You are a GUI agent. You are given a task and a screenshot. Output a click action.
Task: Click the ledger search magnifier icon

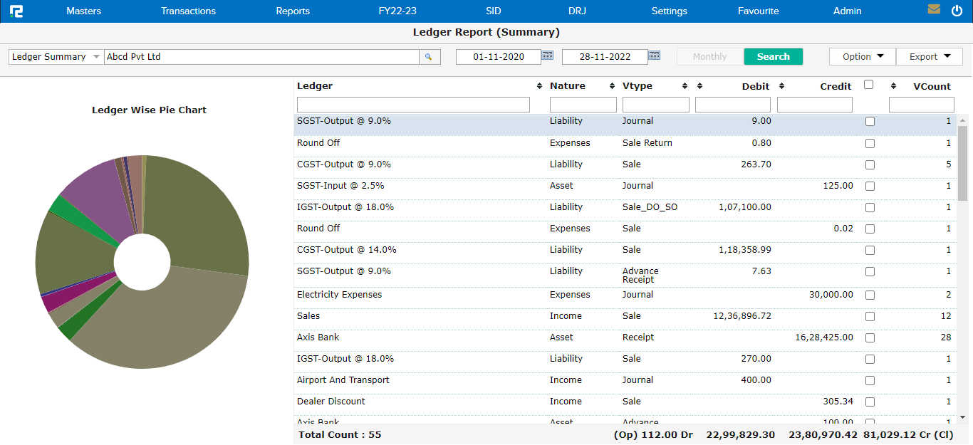point(430,57)
